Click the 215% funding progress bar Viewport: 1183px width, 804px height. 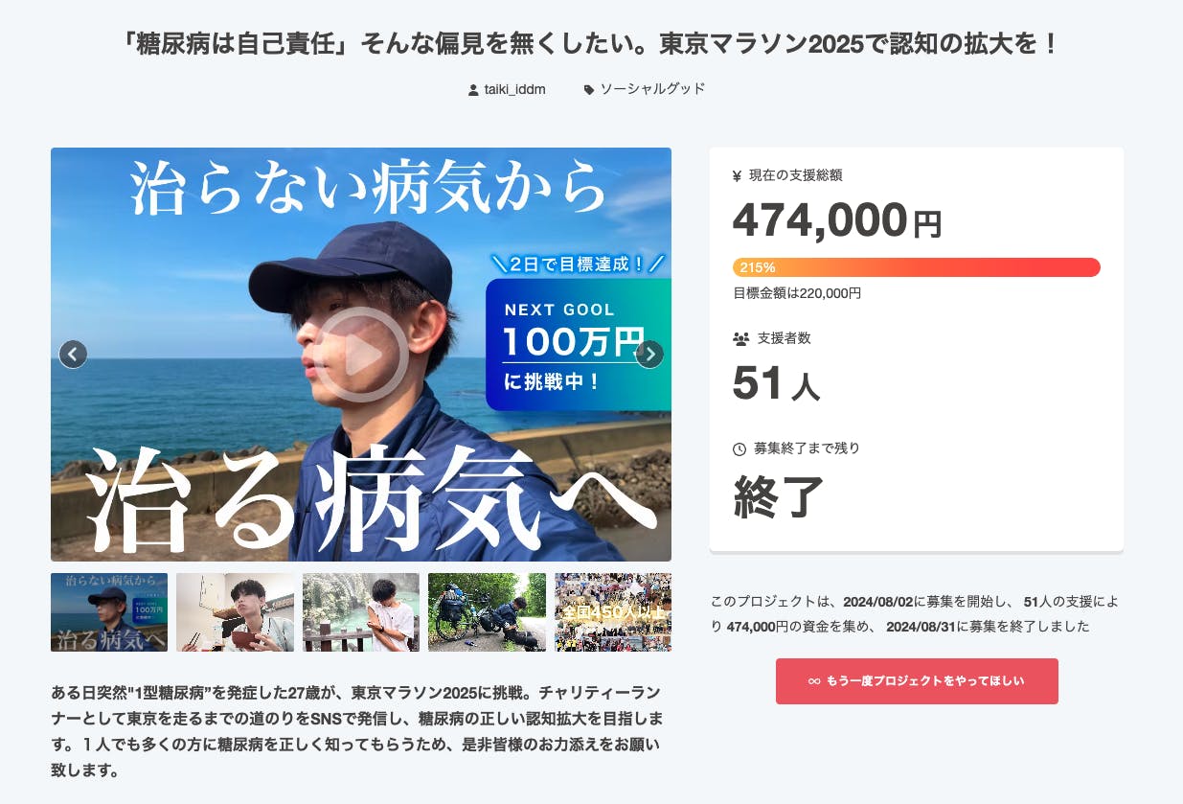916,267
